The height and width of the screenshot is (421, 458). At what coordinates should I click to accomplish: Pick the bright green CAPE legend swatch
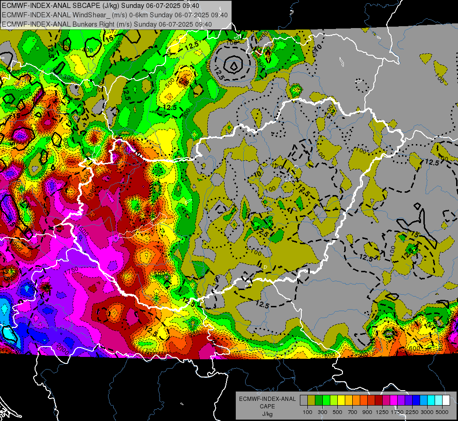(326, 400)
